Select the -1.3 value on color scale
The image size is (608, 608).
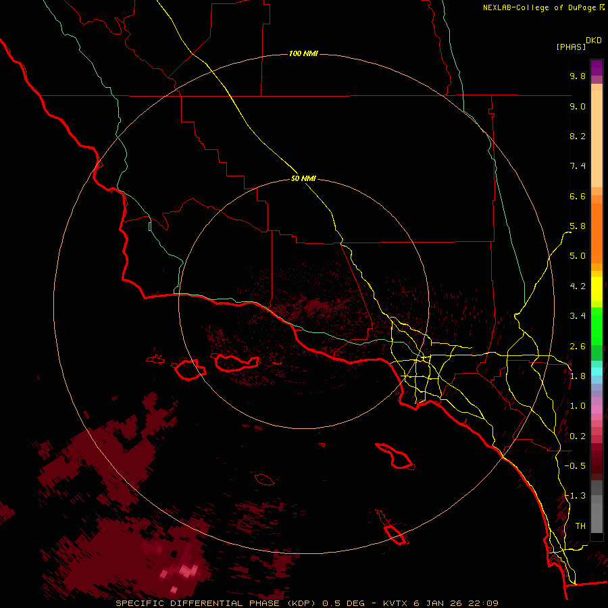coord(575,496)
